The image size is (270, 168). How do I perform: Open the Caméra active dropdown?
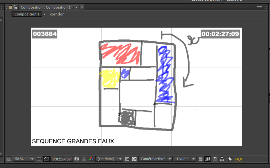[156, 159]
